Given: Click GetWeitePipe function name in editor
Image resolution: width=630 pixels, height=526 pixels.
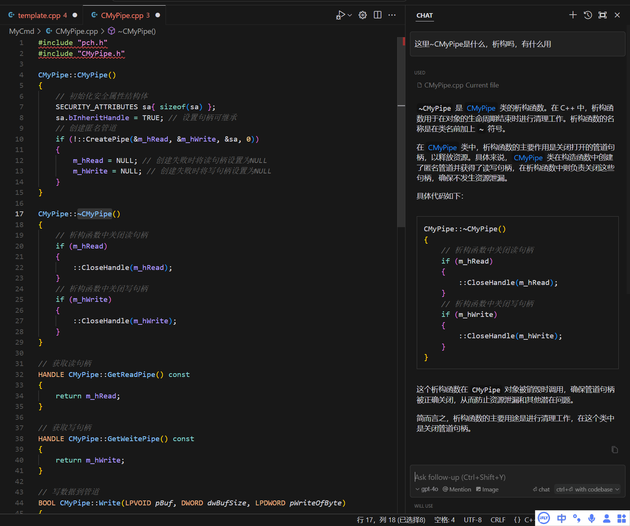Looking at the screenshot, I should (134, 439).
